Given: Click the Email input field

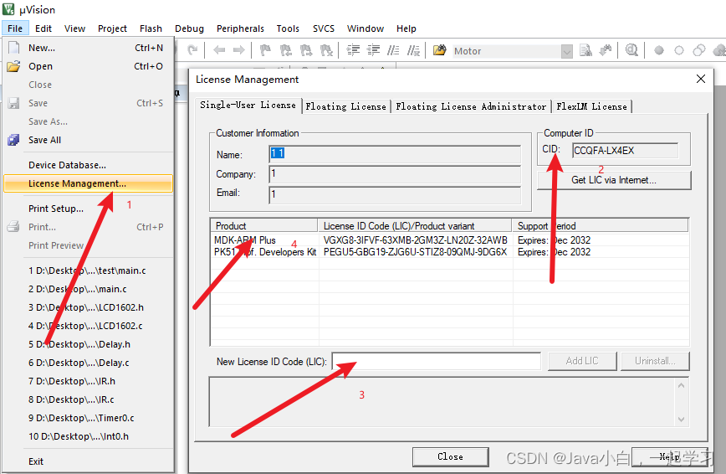Looking at the screenshot, I should [395, 194].
